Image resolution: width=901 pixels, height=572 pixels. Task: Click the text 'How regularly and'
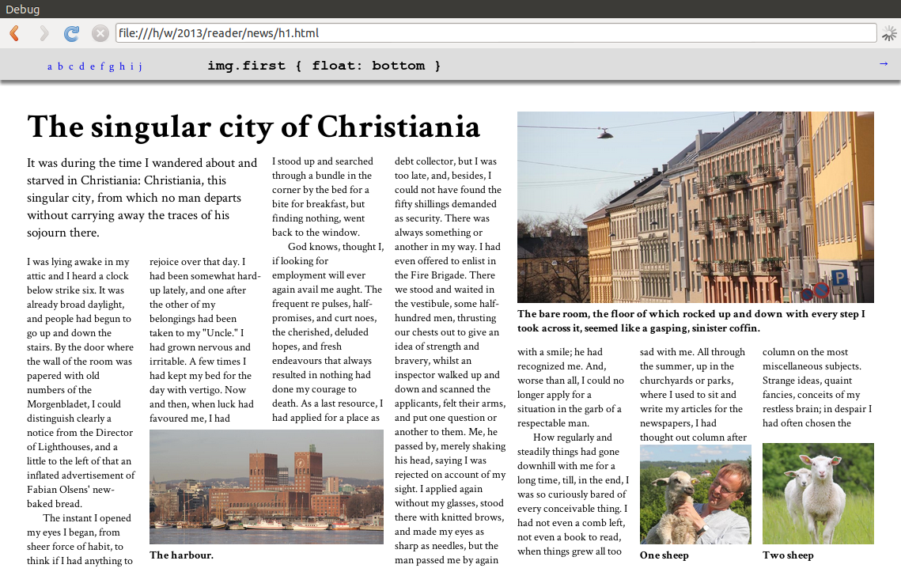pyautogui.click(x=572, y=438)
